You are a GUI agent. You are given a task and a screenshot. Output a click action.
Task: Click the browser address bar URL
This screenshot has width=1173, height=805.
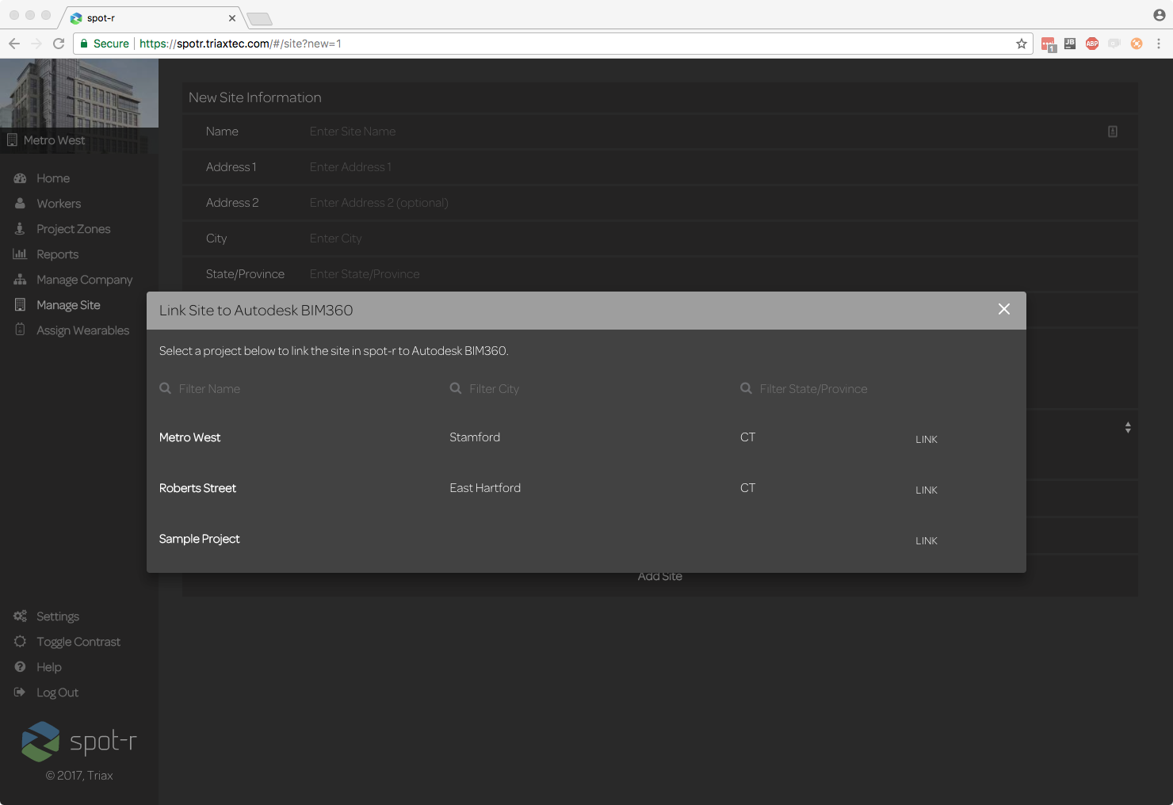240,44
